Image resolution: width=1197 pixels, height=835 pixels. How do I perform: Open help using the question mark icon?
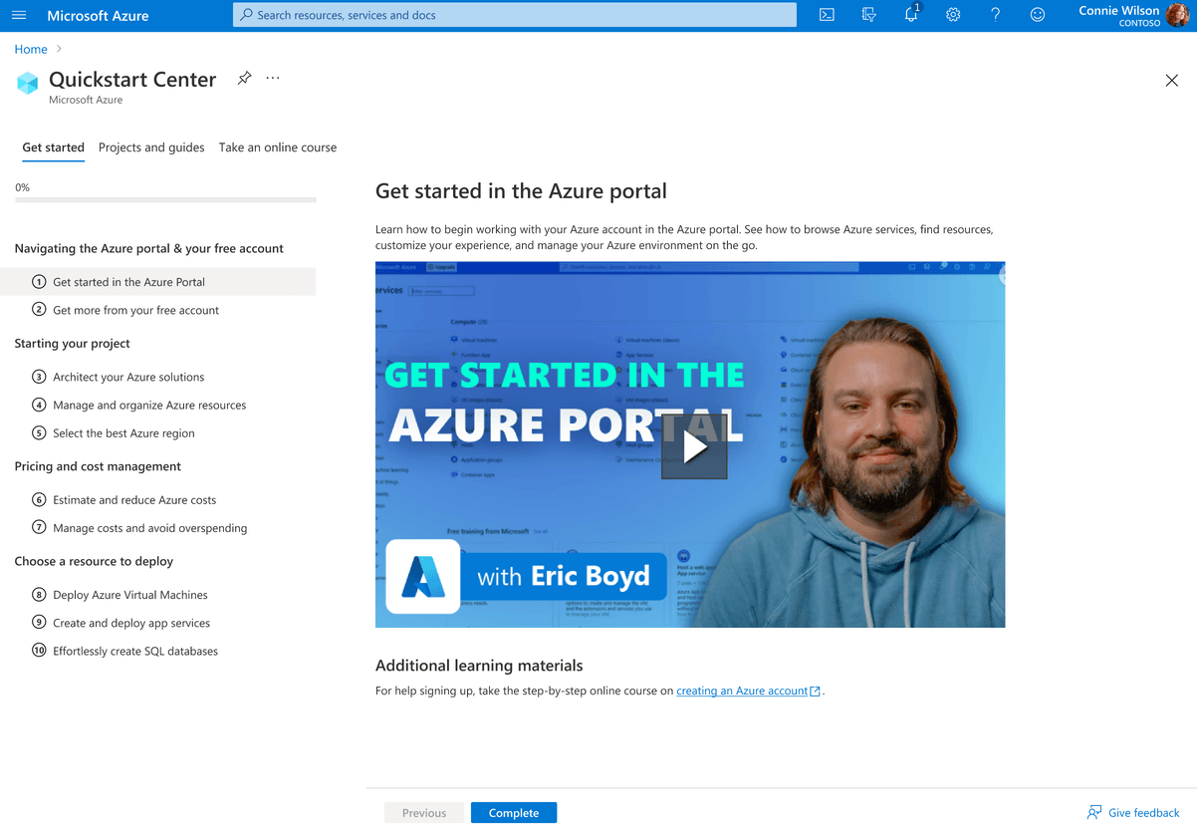(995, 15)
